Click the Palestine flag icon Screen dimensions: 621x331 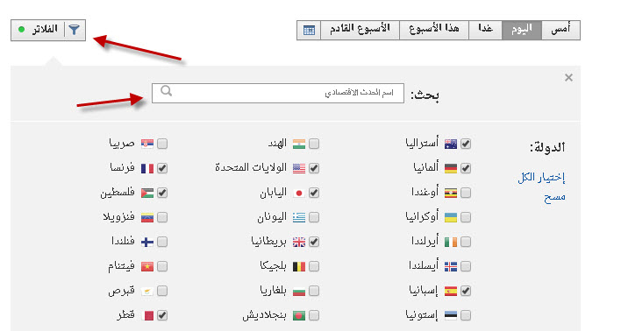click(x=147, y=193)
